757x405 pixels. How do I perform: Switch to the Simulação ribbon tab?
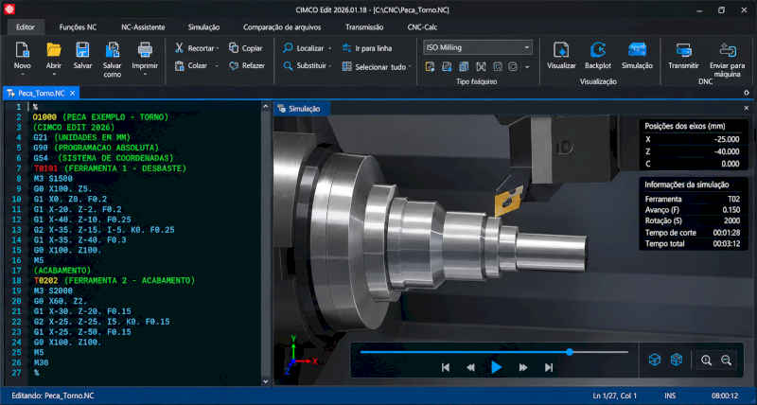coord(203,27)
